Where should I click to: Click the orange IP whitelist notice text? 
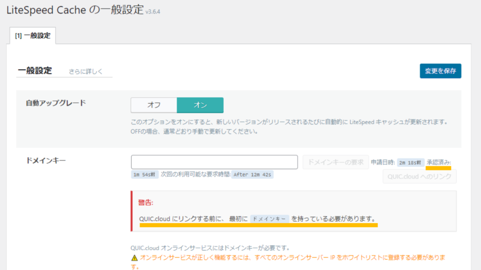coord(288,262)
